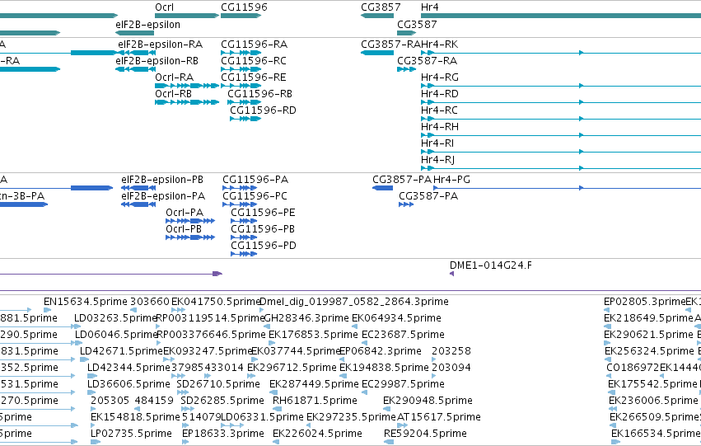The height and width of the screenshot is (446, 701).
Task: Select EST EC23687.5prime
Action: (403, 335)
